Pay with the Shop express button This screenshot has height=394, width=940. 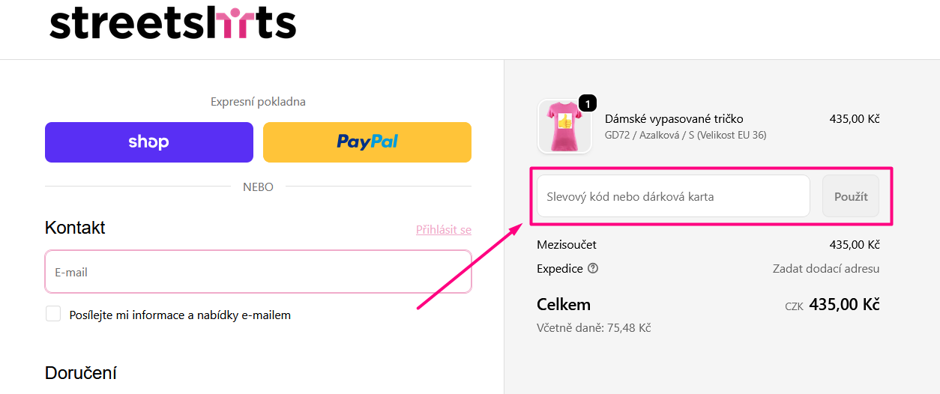coord(149,142)
